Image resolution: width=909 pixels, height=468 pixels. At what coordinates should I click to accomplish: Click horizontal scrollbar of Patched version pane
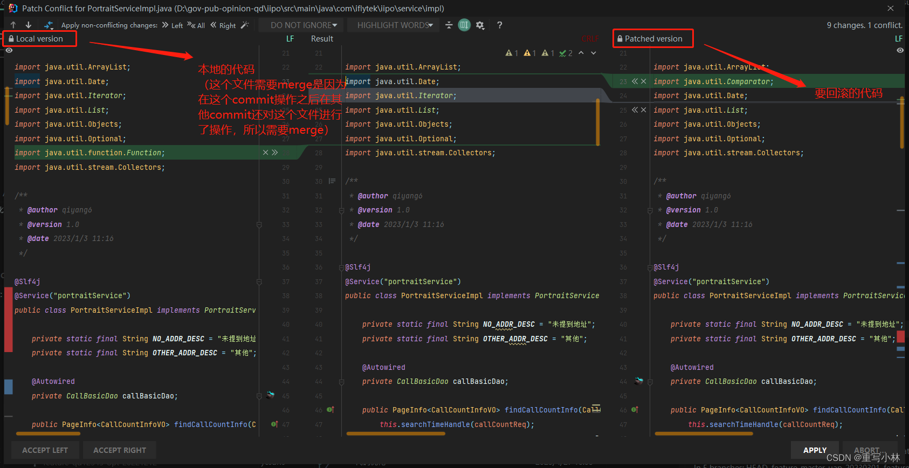click(704, 433)
